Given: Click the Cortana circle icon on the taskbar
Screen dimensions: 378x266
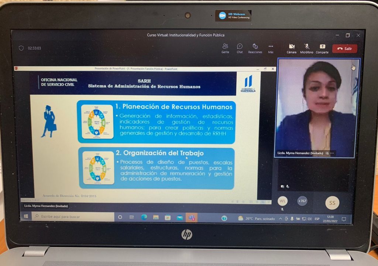Looking at the screenshot, I should [x=120, y=217].
